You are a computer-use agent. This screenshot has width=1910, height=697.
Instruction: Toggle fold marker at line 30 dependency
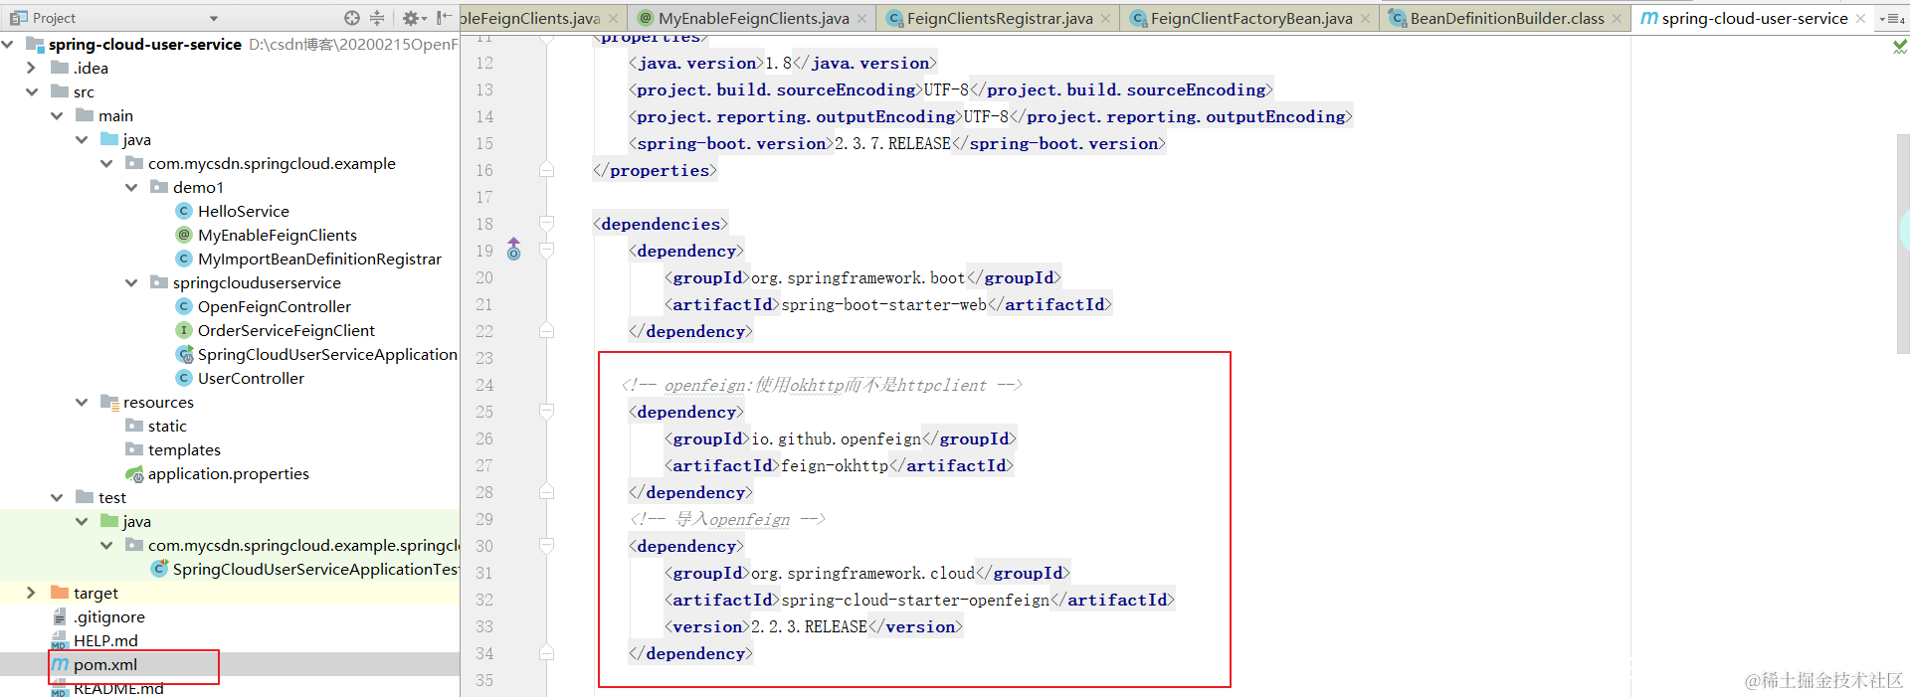click(546, 546)
